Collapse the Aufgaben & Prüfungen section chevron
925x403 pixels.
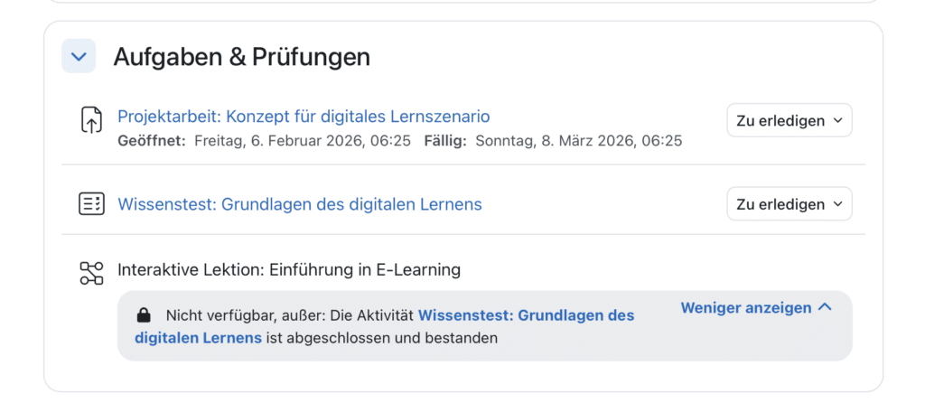pyautogui.click(x=79, y=57)
